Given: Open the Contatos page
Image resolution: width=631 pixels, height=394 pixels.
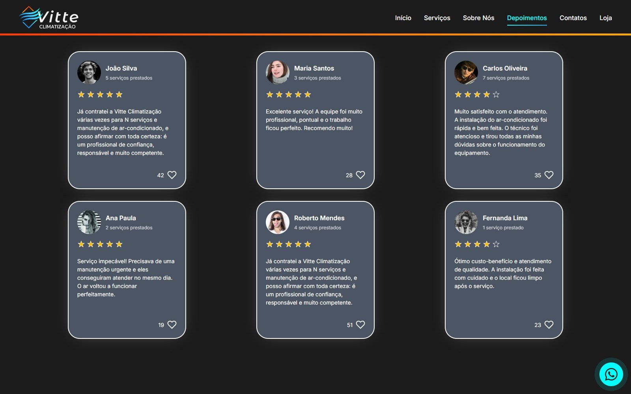Looking at the screenshot, I should coord(573,18).
